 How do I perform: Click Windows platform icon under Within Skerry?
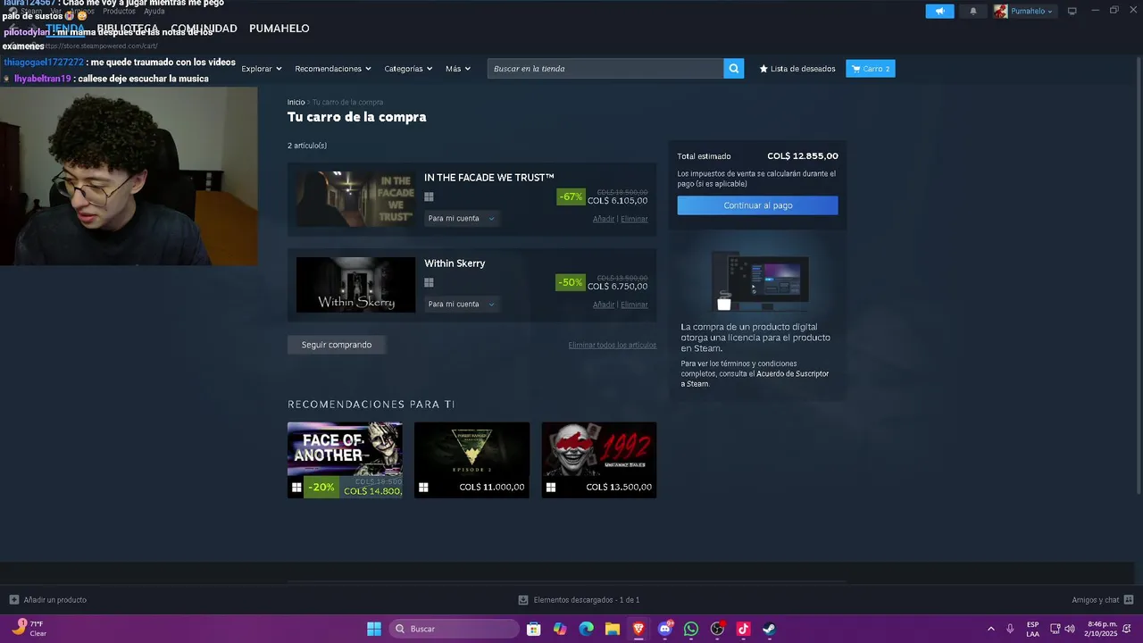tap(429, 282)
